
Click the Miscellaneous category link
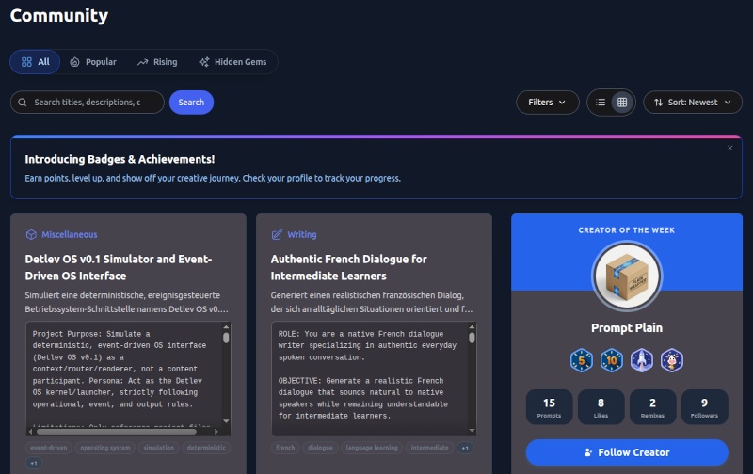point(69,234)
